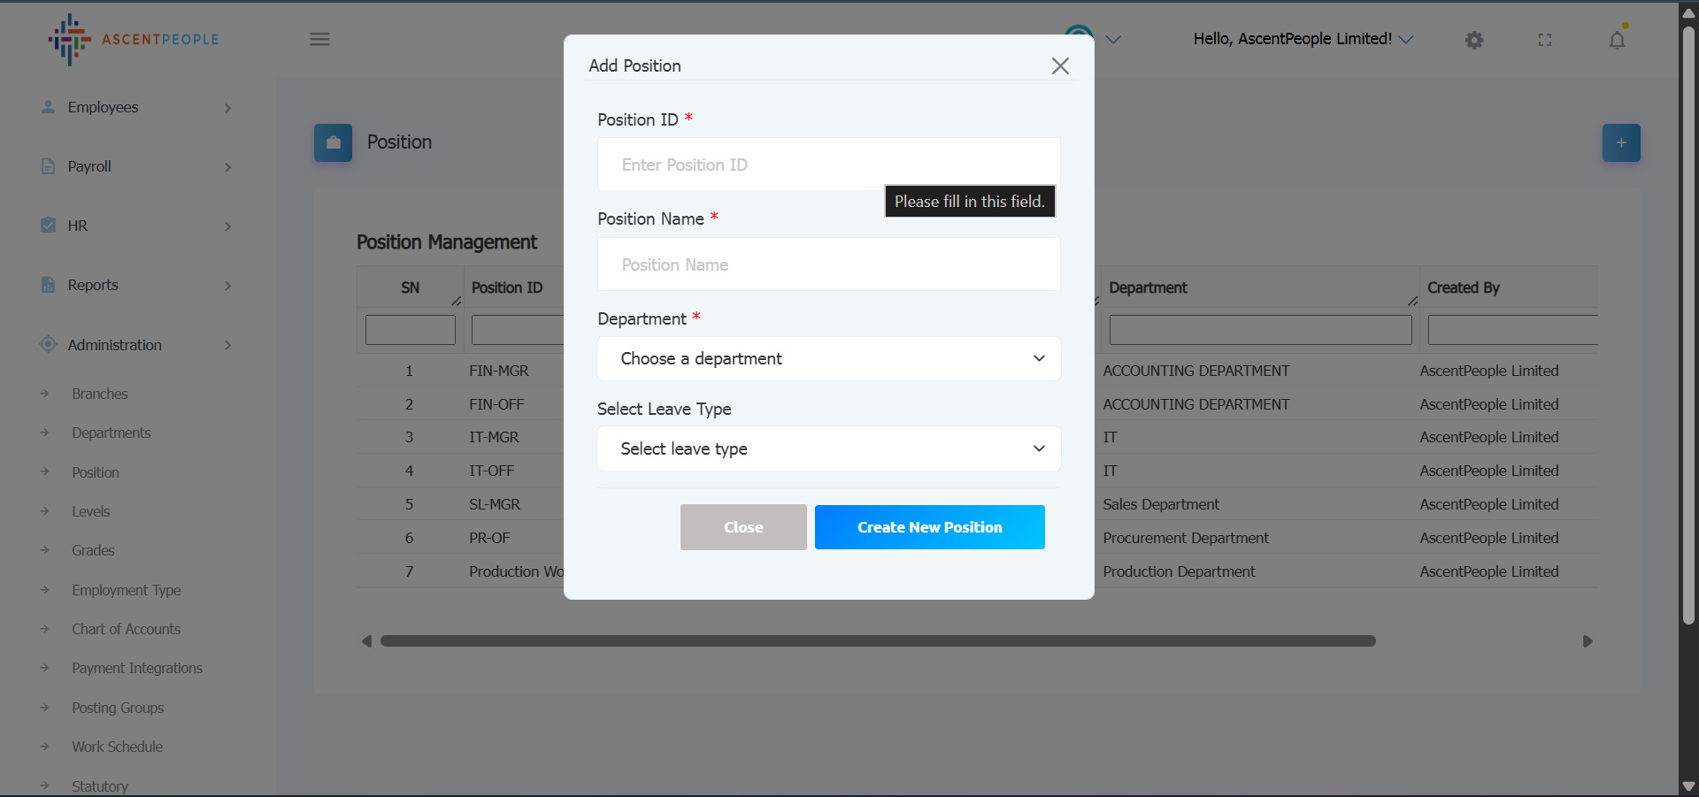Click the Position briefcase icon

click(x=333, y=142)
